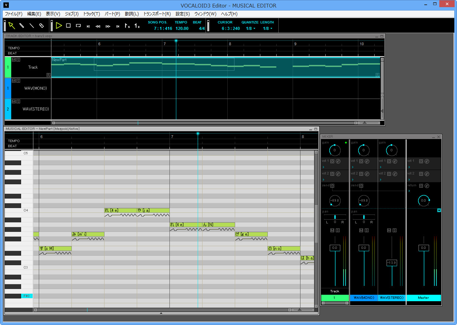Select the WAV(MONO) channel label in mixer
The height and width of the screenshot is (325, 457).
coord(364,298)
